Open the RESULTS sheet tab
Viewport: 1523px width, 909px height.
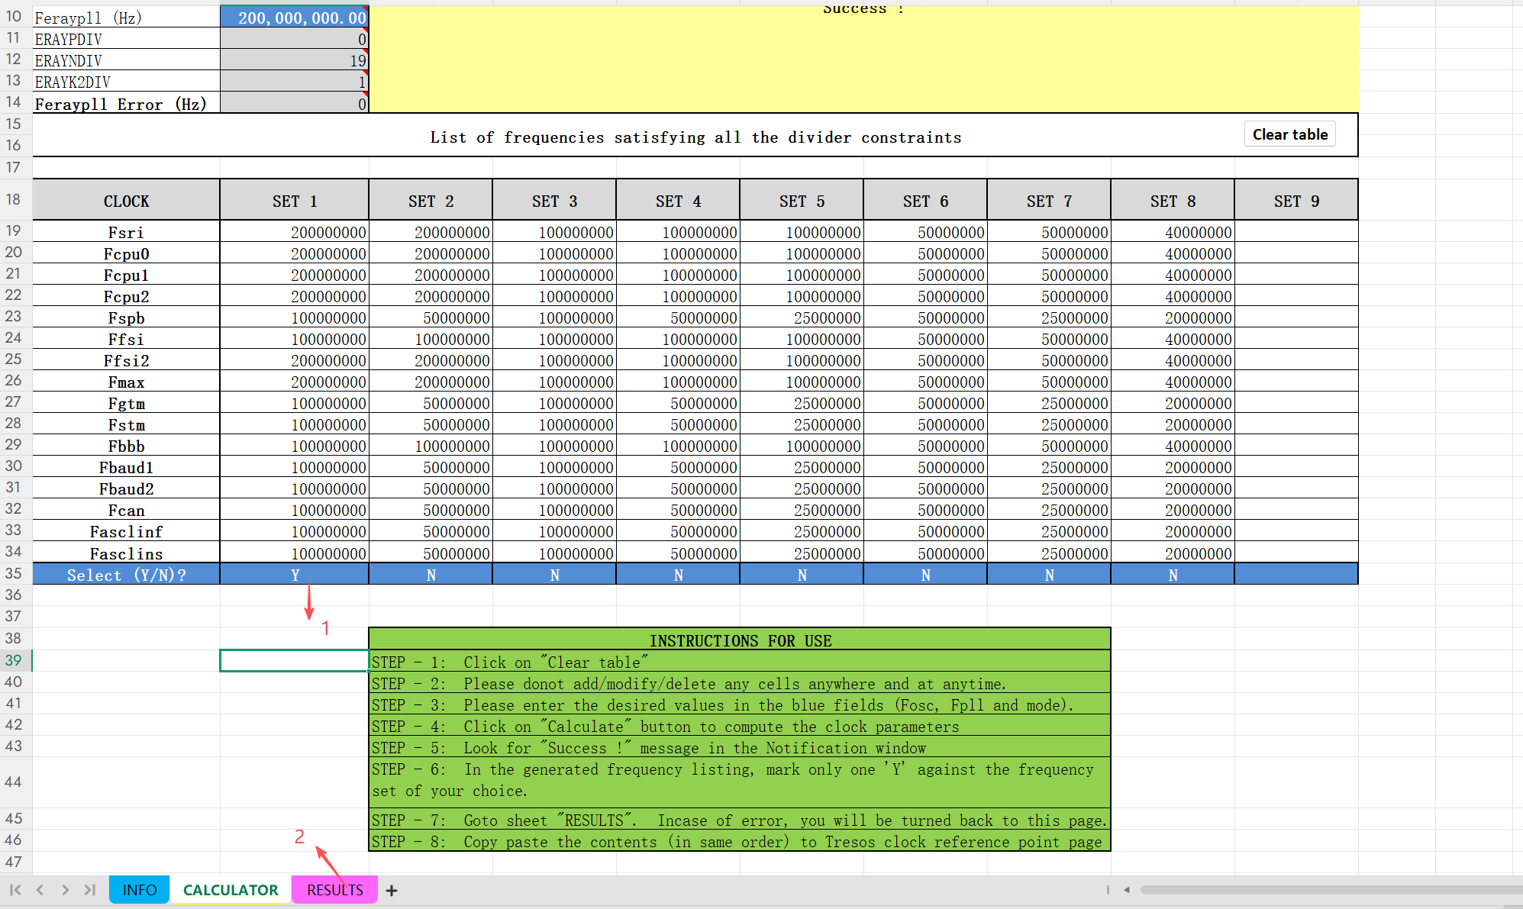coord(334,890)
